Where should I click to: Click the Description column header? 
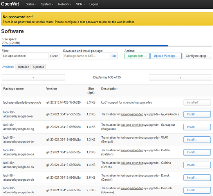click(x=109, y=89)
